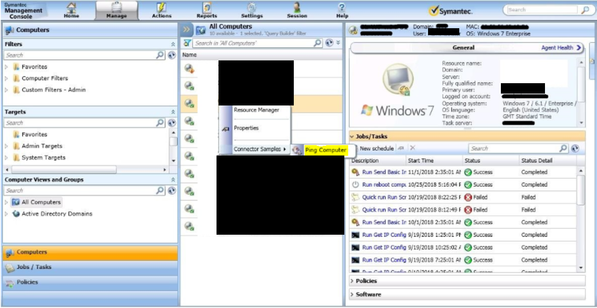Choose Resource Manager from context menu
The height and width of the screenshot is (308, 597).
[x=256, y=110]
